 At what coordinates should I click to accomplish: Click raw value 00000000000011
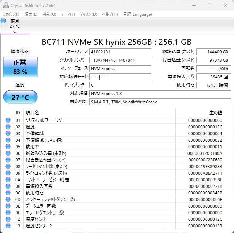click(x=205, y=147)
